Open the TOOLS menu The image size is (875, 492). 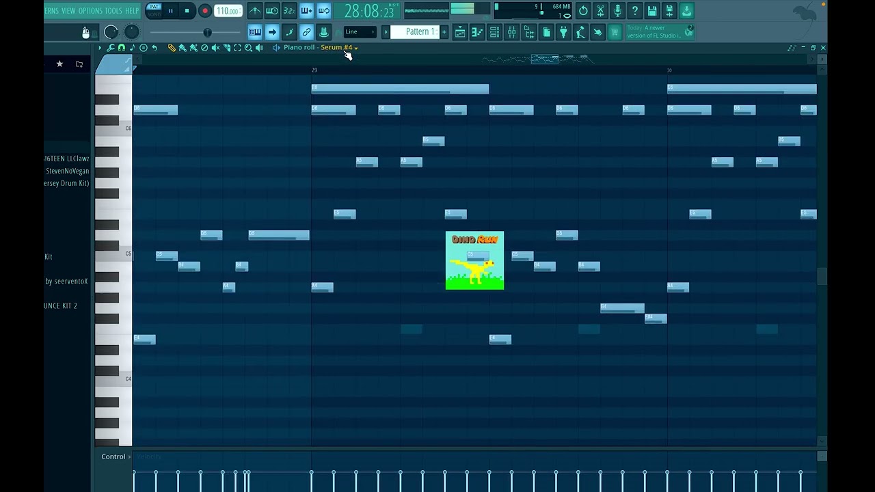113,10
